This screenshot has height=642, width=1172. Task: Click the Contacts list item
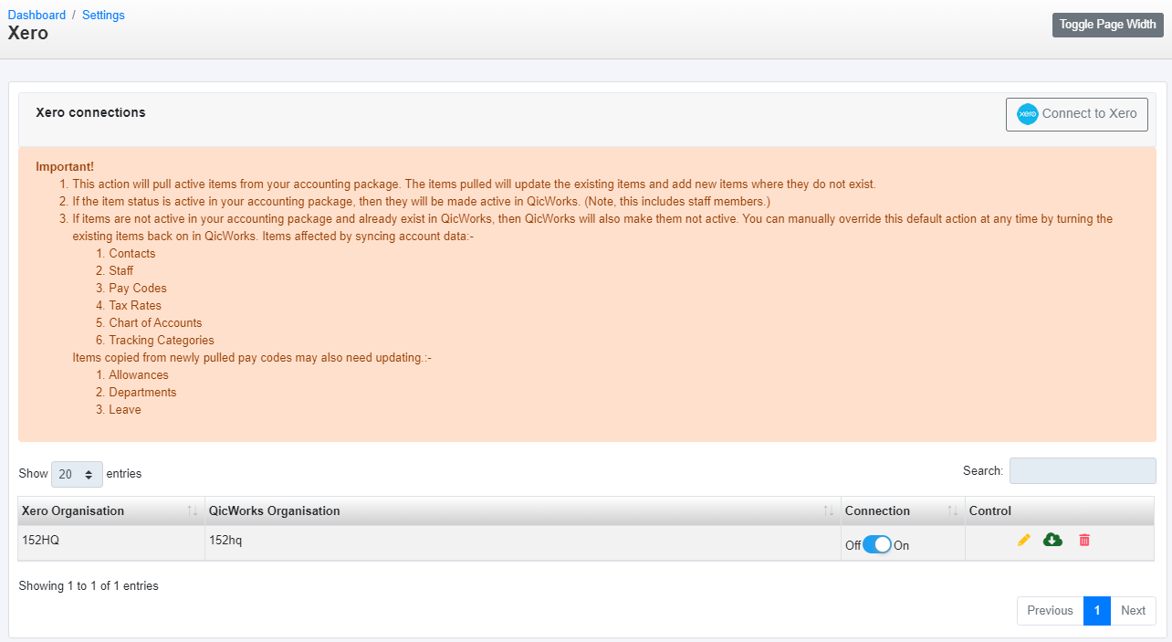132,253
